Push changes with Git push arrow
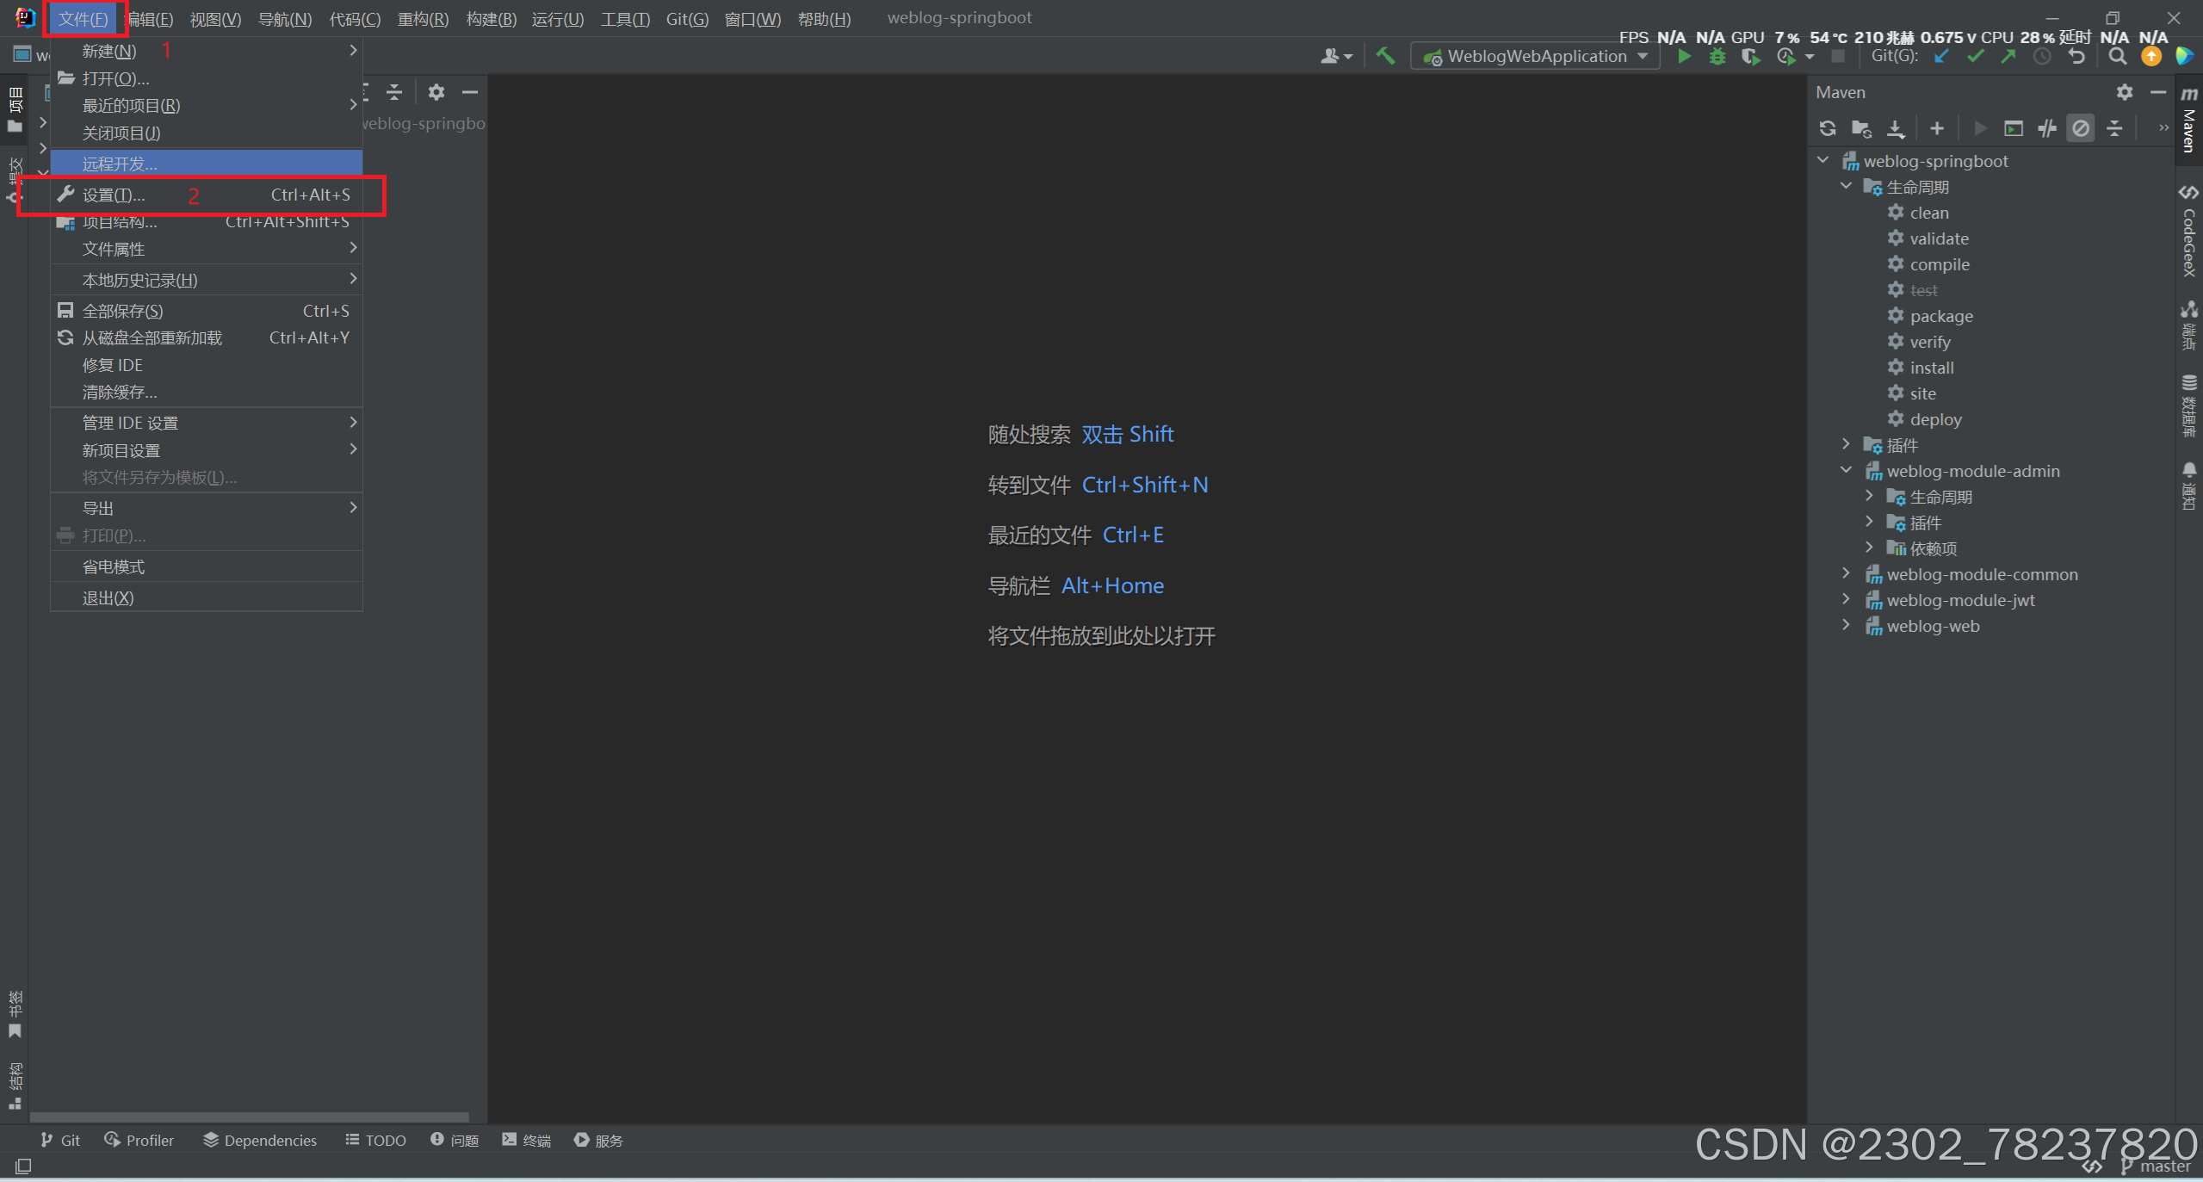This screenshot has width=2203, height=1182. click(2008, 57)
